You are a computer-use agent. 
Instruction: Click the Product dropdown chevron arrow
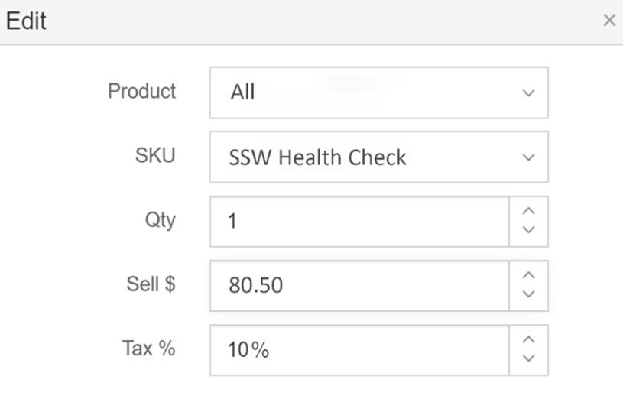click(x=528, y=93)
